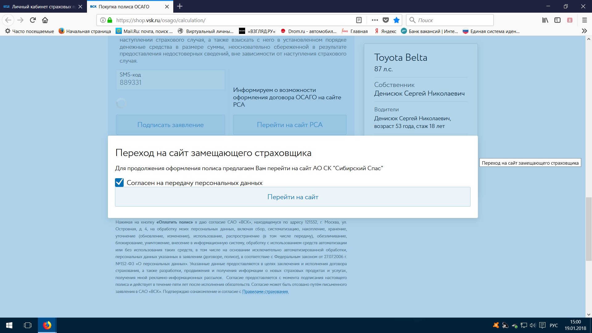Image resolution: width=592 pixels, height=333 pixels.
Task: Open «ВЗГЛЯД.РУ» bookmark
Action: [x=257, y=31]
